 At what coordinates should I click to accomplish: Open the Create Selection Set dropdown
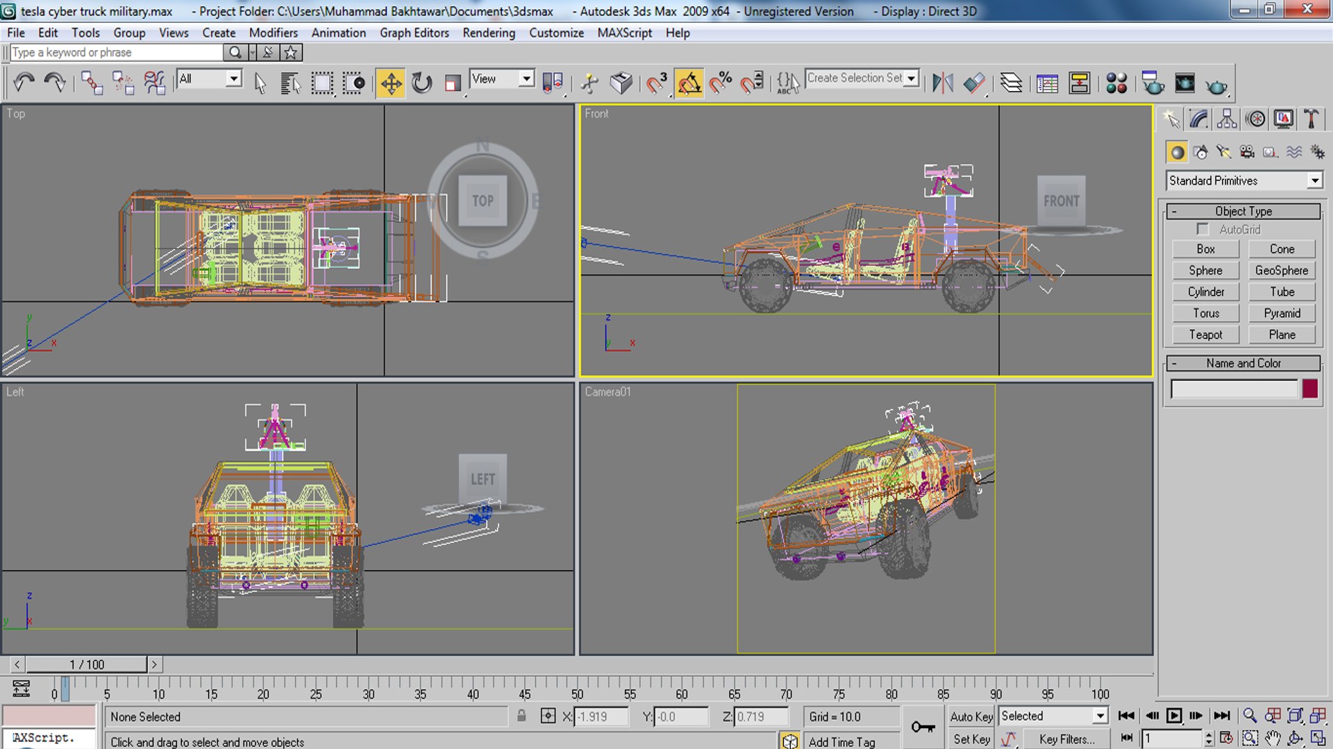[862, 78]
